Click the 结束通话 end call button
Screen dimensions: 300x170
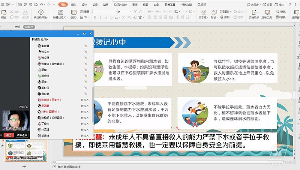[21, 135]
